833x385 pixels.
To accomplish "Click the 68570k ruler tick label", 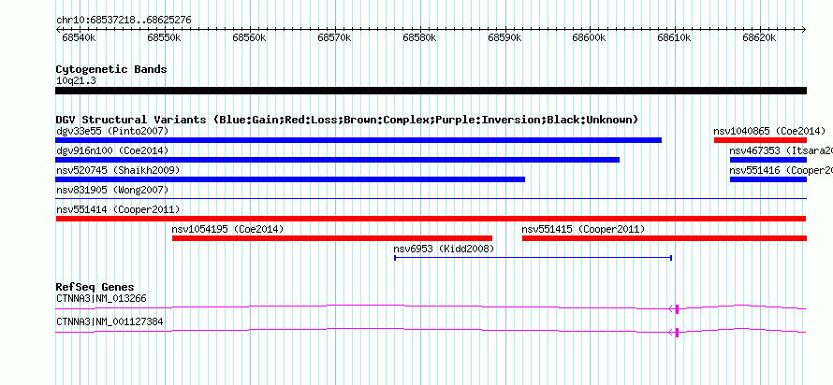I will 334,38.
